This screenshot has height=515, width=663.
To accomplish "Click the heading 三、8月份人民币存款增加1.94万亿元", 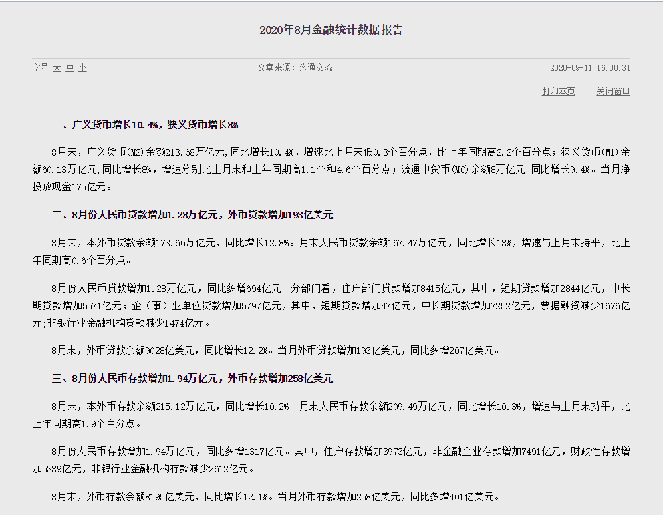I will click(192, 379).
